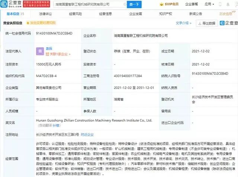
Task: Click the 组织机构代码 value MA7D2CEB-4
Action: [x=46, y=76]
